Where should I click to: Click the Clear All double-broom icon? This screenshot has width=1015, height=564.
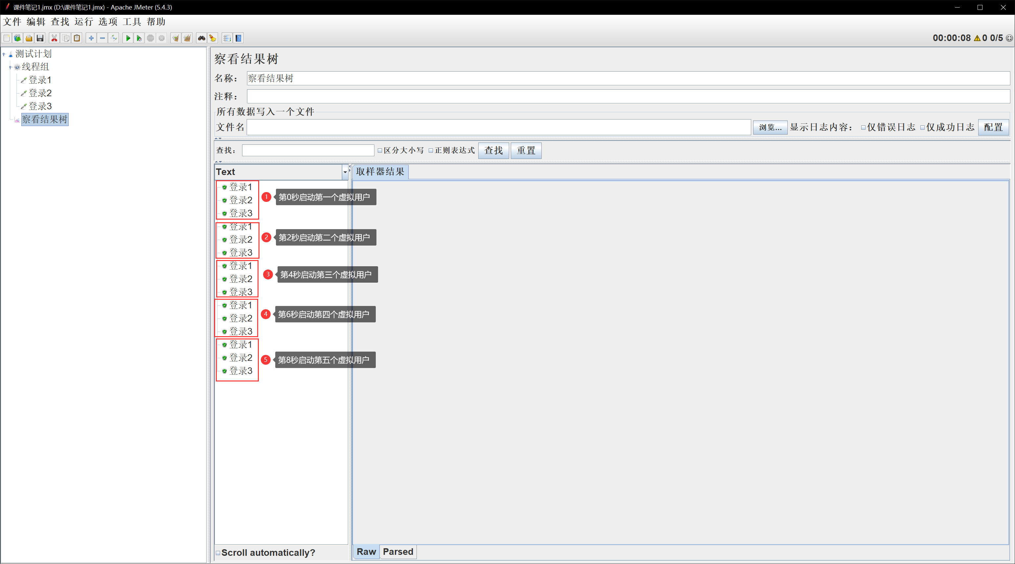tap(187, 38)
